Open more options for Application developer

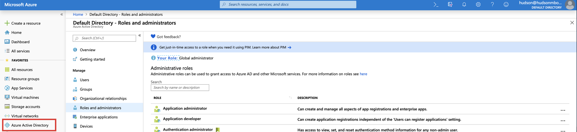point(563,120)
